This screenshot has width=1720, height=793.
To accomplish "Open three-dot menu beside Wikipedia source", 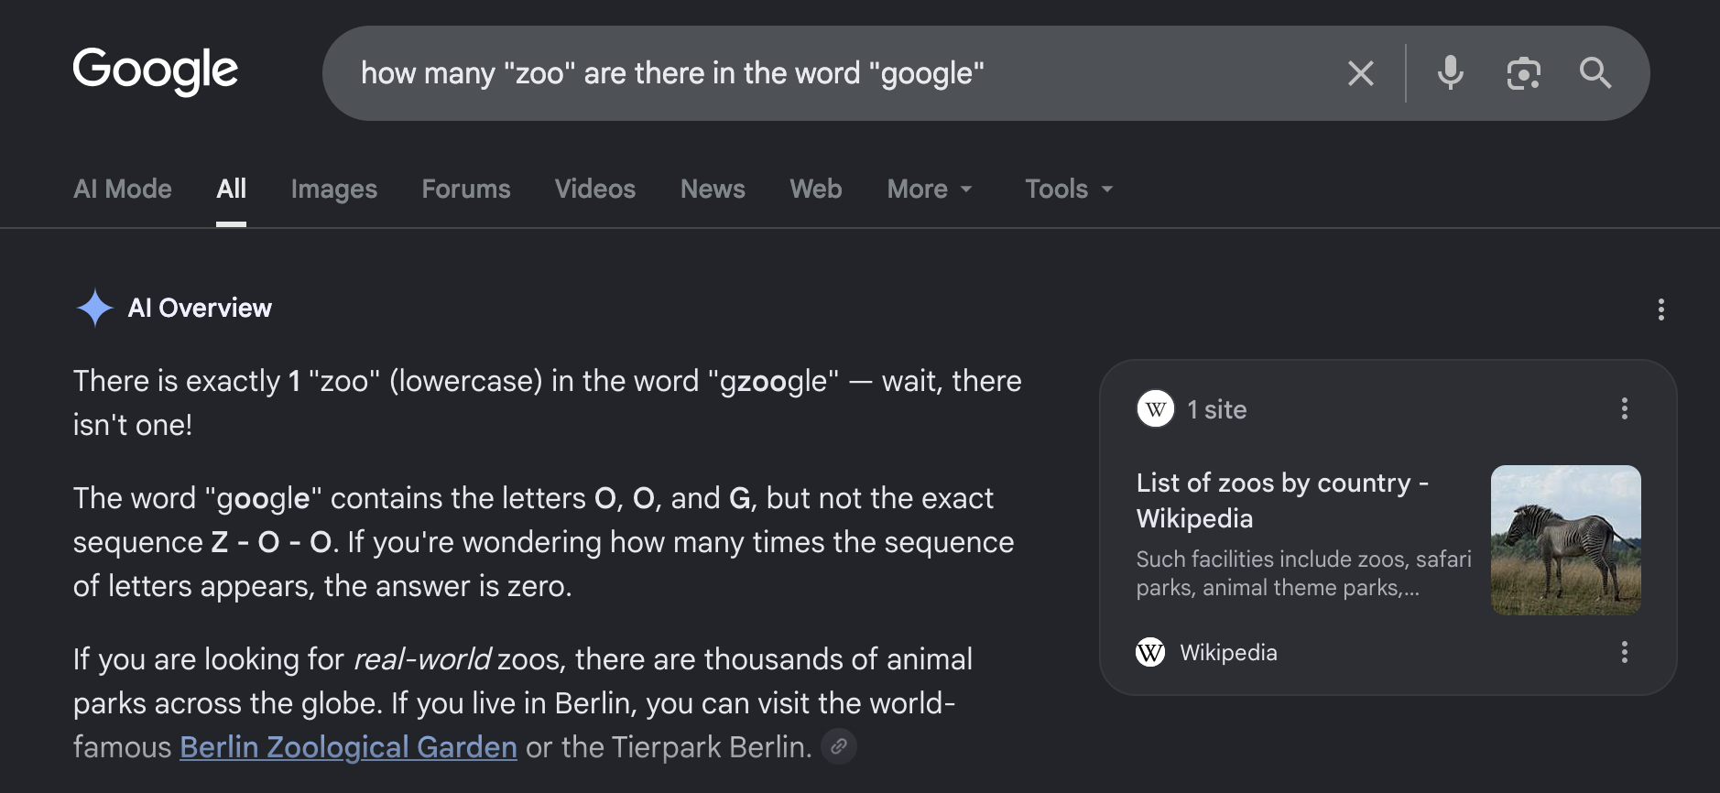I will pyautogui.click(x=1625, y=652).
